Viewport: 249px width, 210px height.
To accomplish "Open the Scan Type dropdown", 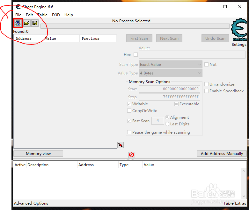I will click(x=171, y=65).
